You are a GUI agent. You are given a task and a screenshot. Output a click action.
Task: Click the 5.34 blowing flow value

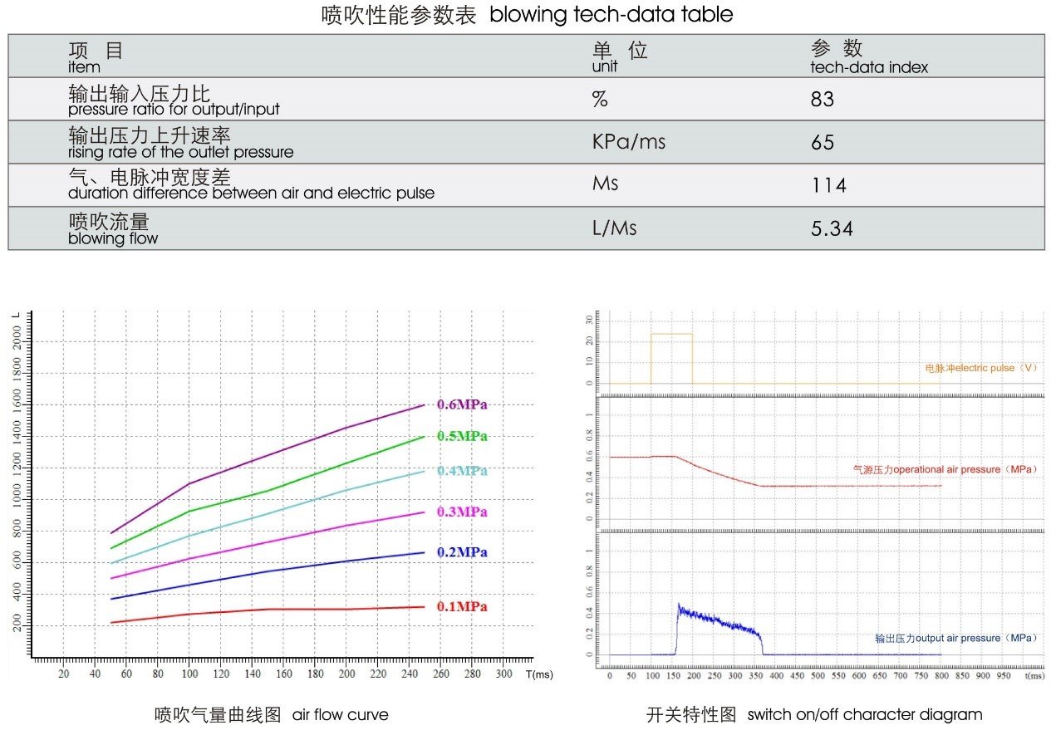pos(832,228)
